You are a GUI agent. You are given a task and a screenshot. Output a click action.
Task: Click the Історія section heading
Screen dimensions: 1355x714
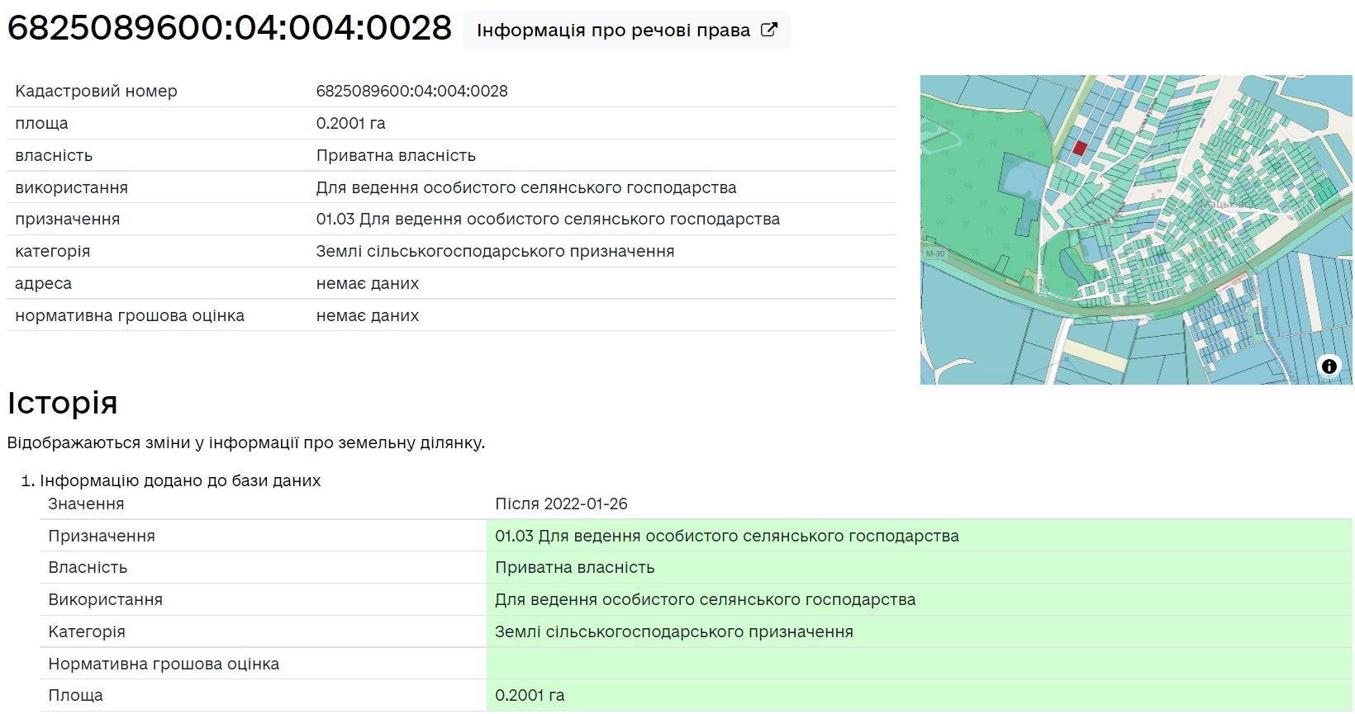pyautogui.click(x=63, y=403)
